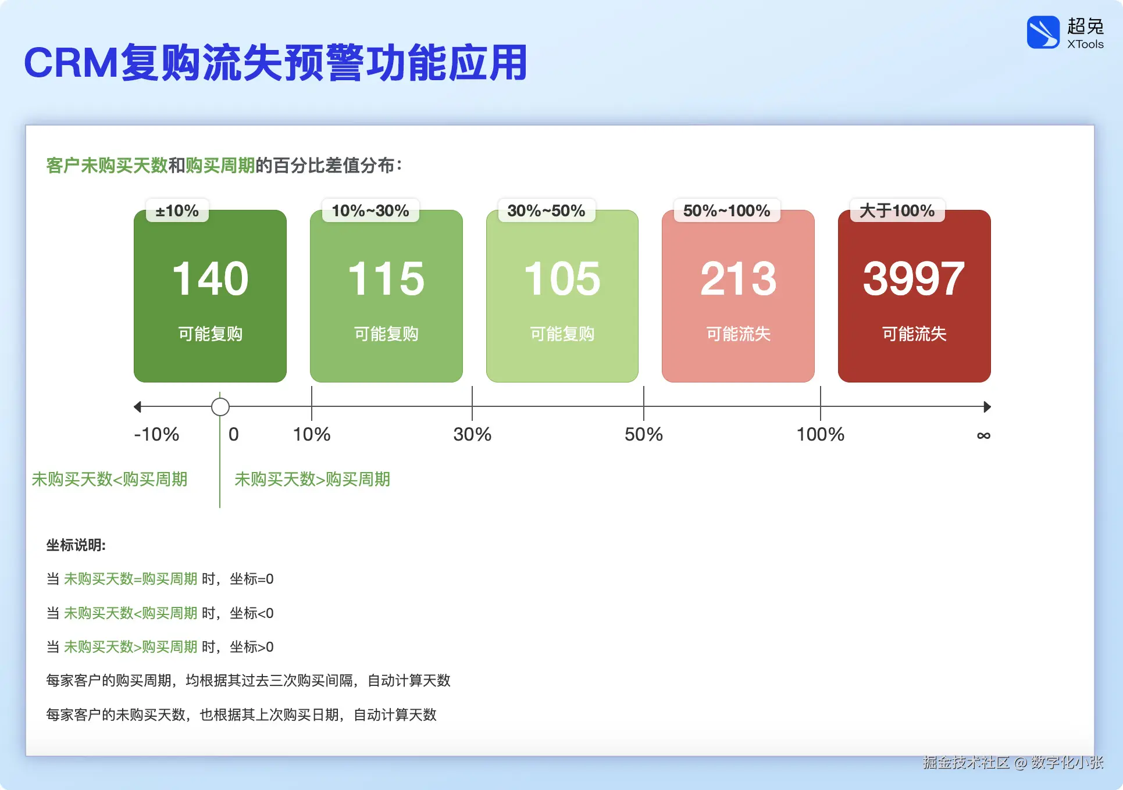This screenshot has width=1123, height=790.
Task: Select the light green 105 card
Action: (x=562, y=296)
